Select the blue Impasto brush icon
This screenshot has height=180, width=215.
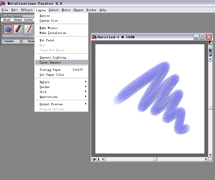pyautogui.click(x=8, y=29)
